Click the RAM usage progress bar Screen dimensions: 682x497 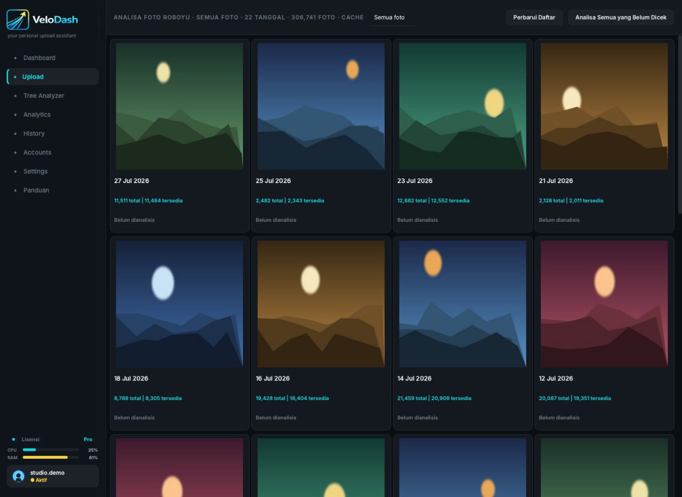click(51, 457)
